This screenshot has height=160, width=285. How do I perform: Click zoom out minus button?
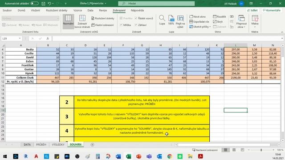click(248, 150)
